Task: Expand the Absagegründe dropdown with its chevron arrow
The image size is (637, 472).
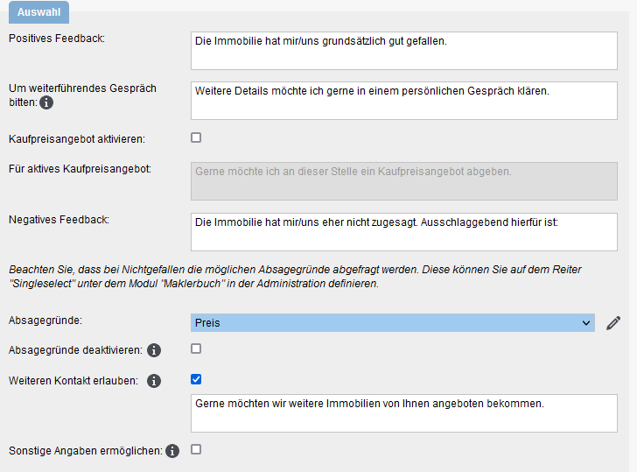Action: pyautogui.click(x=586, y=323)
